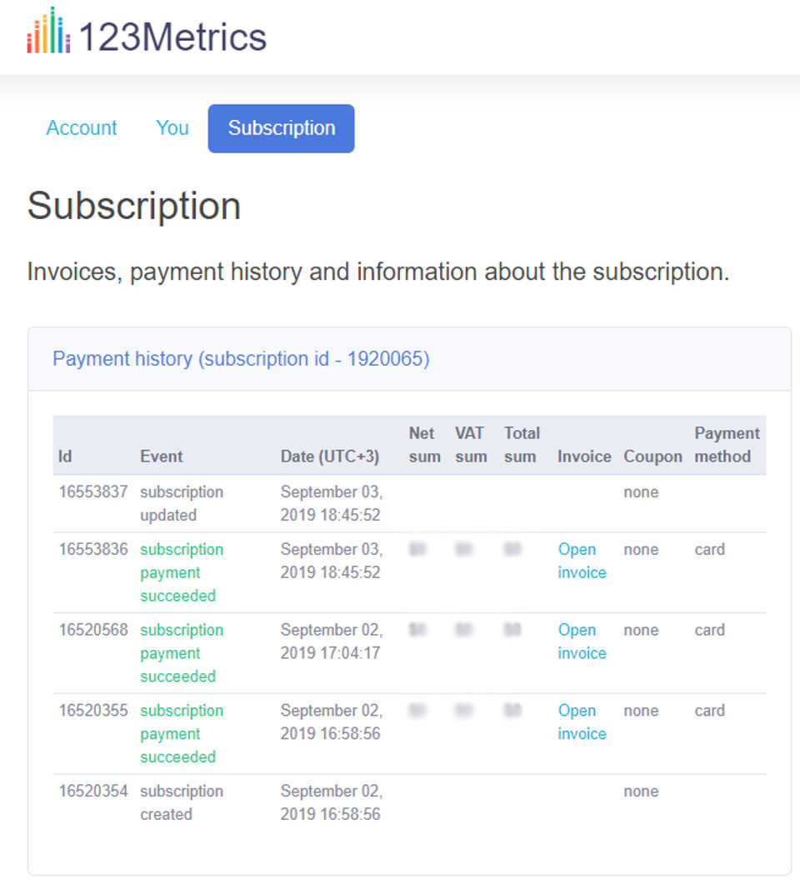800x884 pixels.
Task: Click 'card' payment method in row 16520355
Action: [709, 711]
